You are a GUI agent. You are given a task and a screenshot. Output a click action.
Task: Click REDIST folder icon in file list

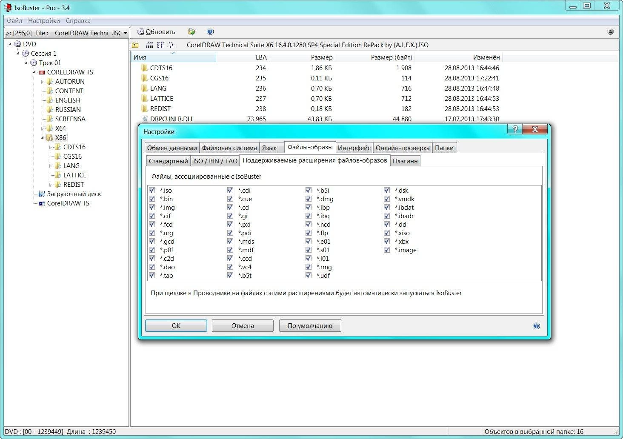click(x=145, y=108)
